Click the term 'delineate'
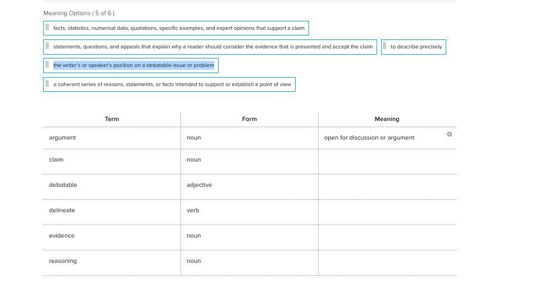Screen dimensions: 548x291 tap(62, 210)
